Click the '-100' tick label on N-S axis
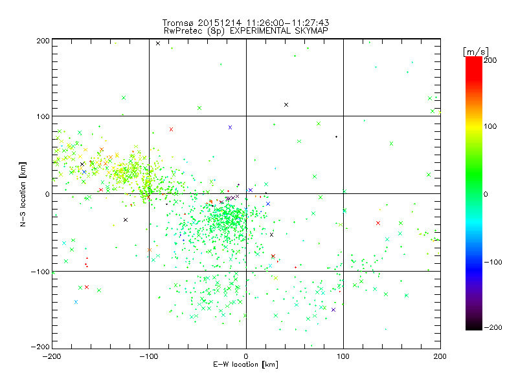 40,272
